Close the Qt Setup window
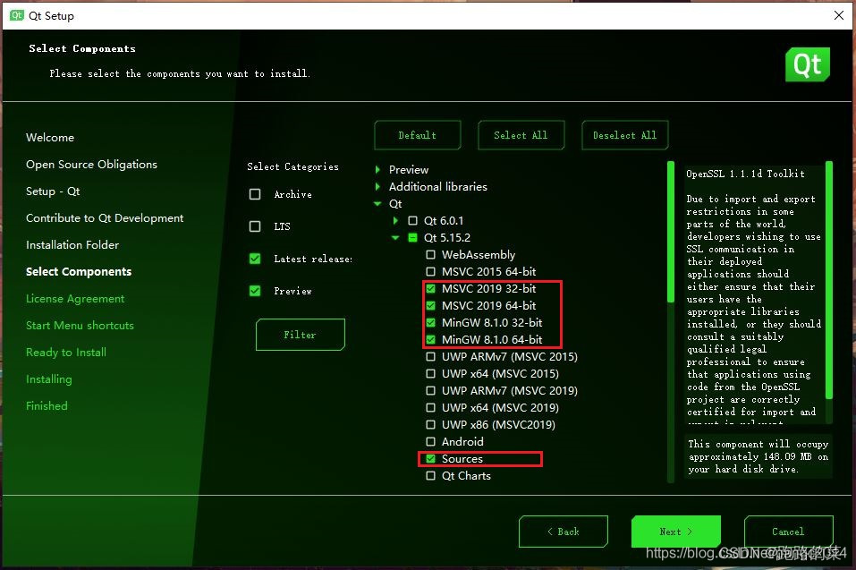 (x=838, y=15)
